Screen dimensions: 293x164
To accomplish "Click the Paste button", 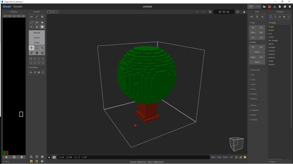I will (x=257, y=62).
